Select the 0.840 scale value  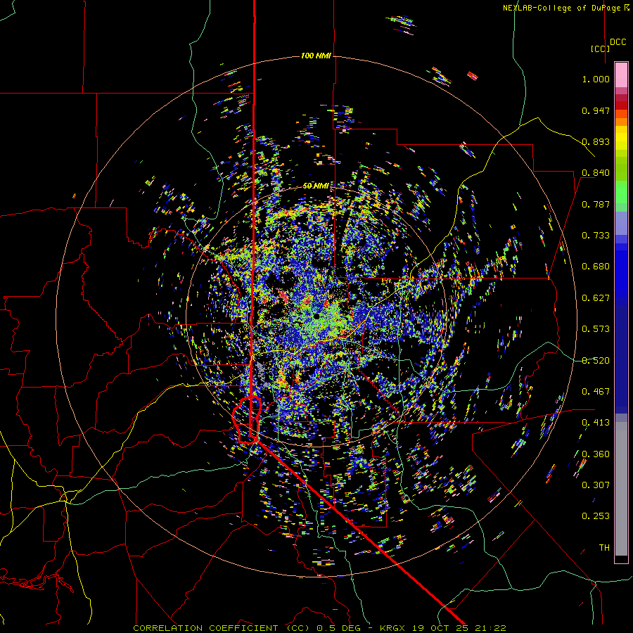point(596,173)
